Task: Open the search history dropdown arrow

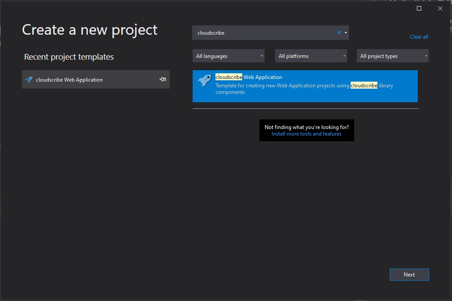Action: coord(346,33)
